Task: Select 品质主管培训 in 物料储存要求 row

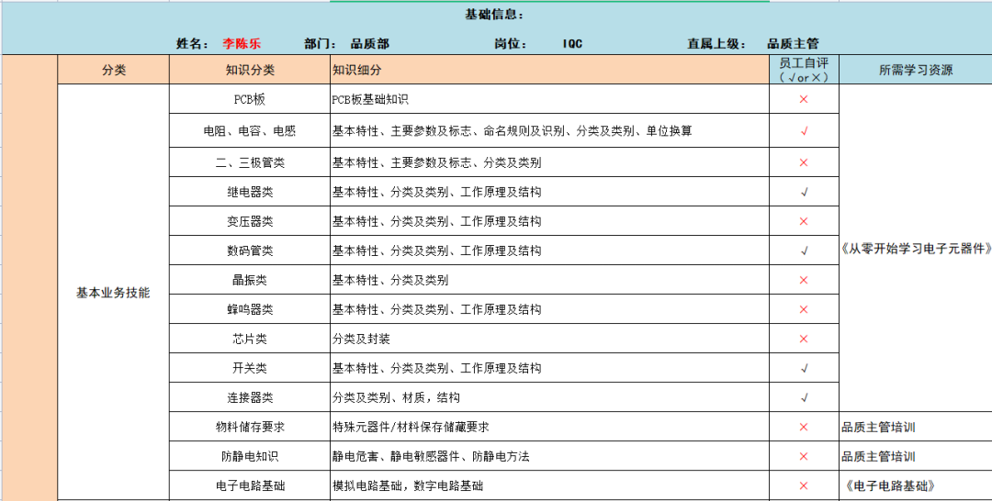Action: (916, 427)
